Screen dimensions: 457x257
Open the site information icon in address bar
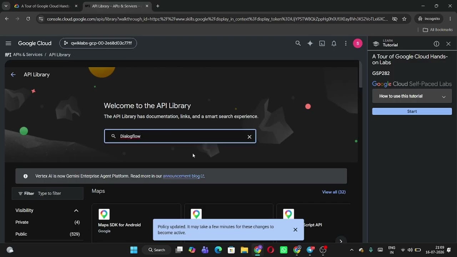pos(41,19)
